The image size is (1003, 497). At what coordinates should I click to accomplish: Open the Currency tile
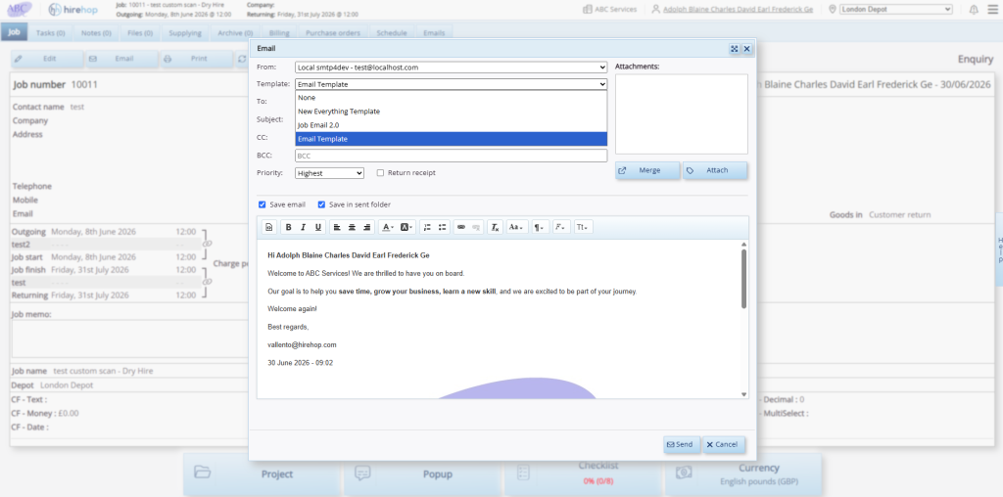(744, 474)
